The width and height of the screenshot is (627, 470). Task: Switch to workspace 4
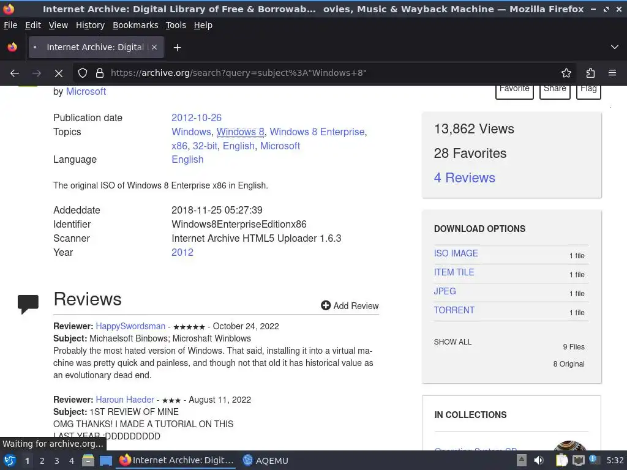tap(72, 461)
